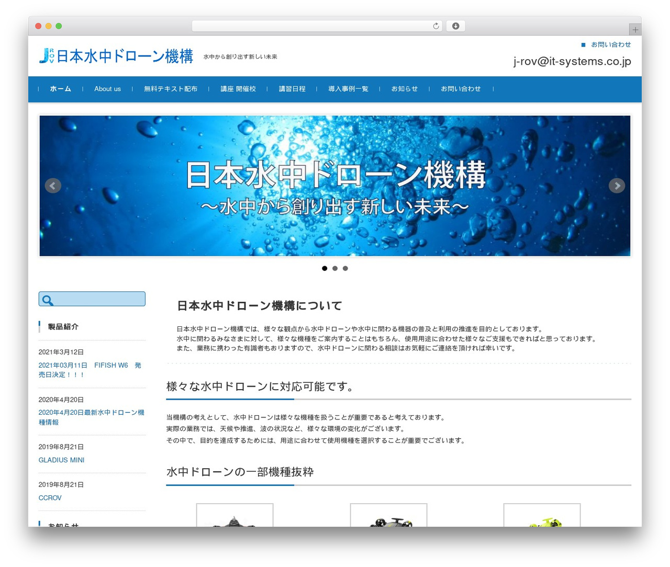Open the CCROV link

coord(50,498)
